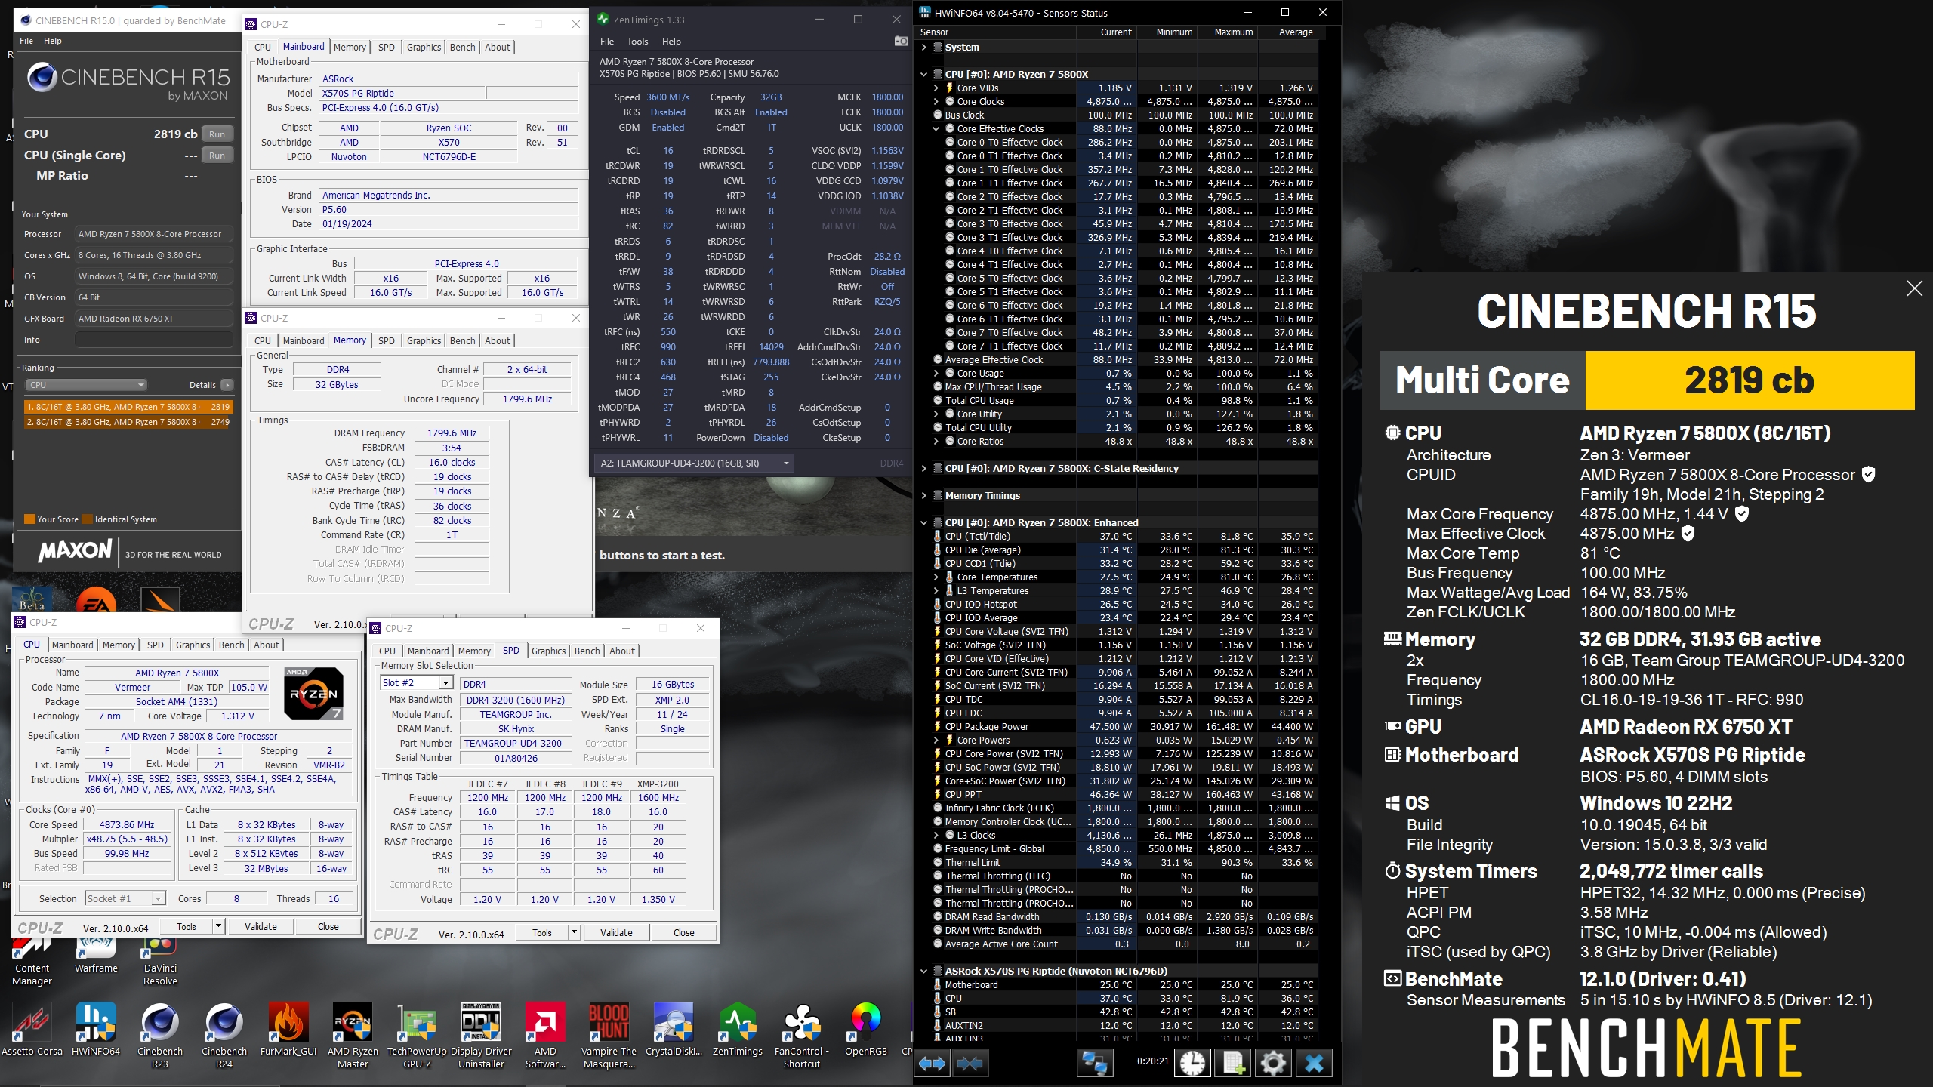Switch to CPU tab in Mainboard CPU-Z
Screen dimensions: 1933x1087
(262, 47)
